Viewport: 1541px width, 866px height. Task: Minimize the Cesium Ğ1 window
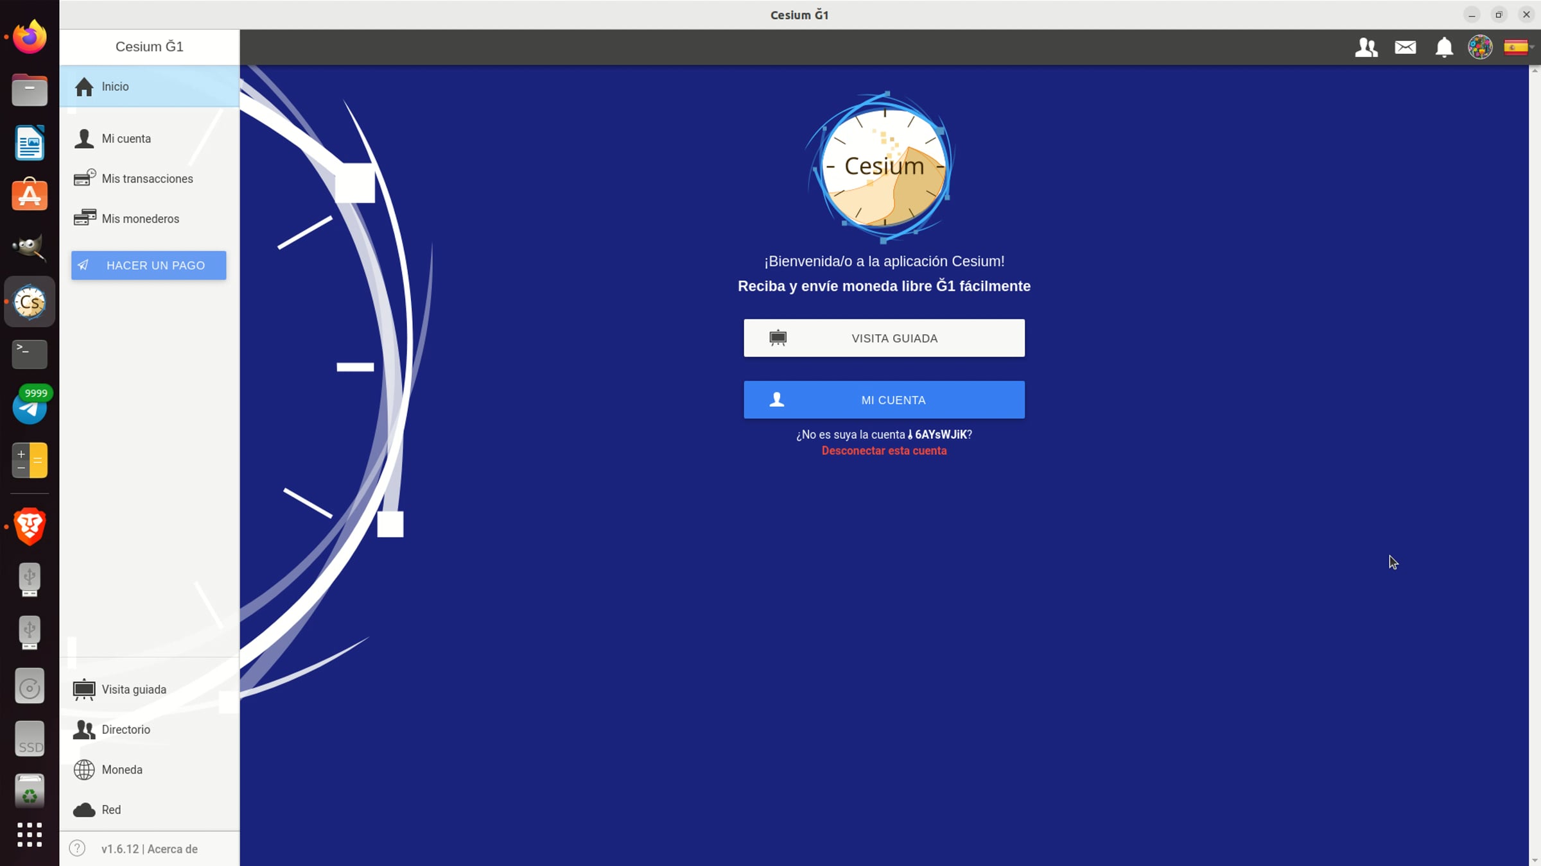point(1472,15)
